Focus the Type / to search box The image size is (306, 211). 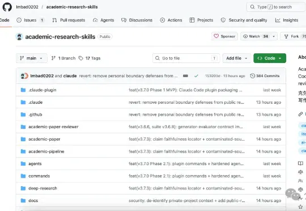pos(275,7)
